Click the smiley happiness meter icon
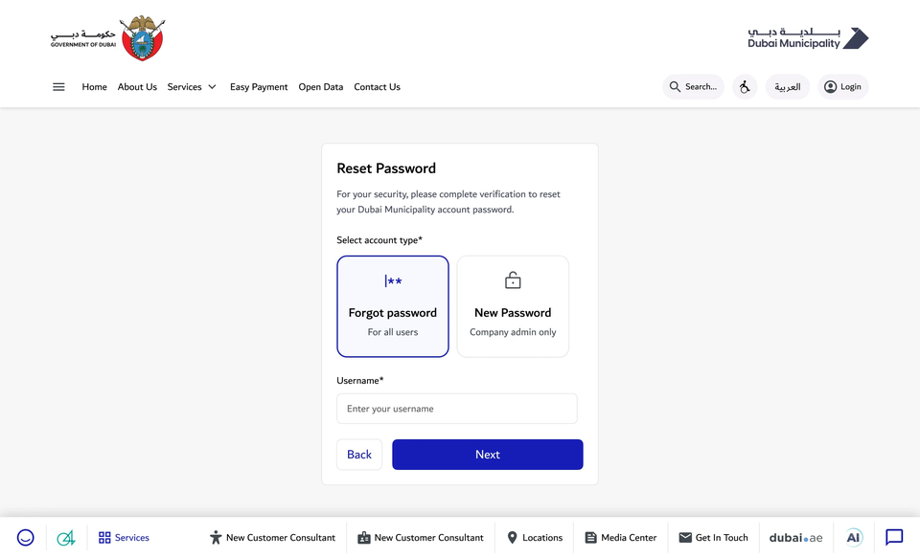Screen dimensions: 920x558 (25, 538)
